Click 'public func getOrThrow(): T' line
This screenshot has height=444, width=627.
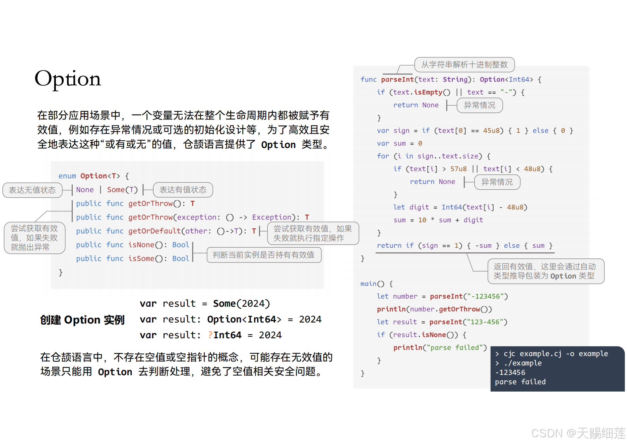(135, 203)
